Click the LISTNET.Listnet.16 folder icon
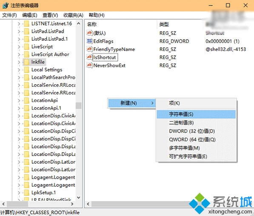254x216 pixels. [26, 24]
